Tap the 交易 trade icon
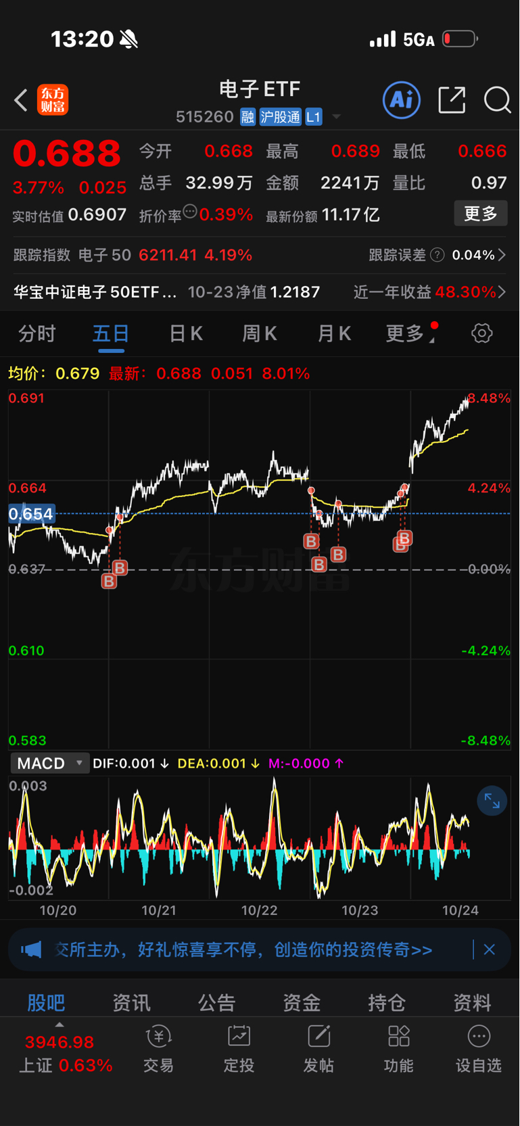Image resolution: width=520 pixels, height=1126 pixels. (x=159, y=1049)
